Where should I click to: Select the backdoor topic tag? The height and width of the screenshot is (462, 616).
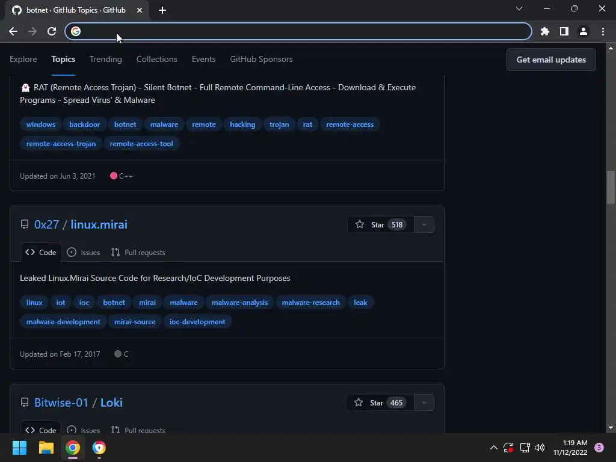coord(84,125)
